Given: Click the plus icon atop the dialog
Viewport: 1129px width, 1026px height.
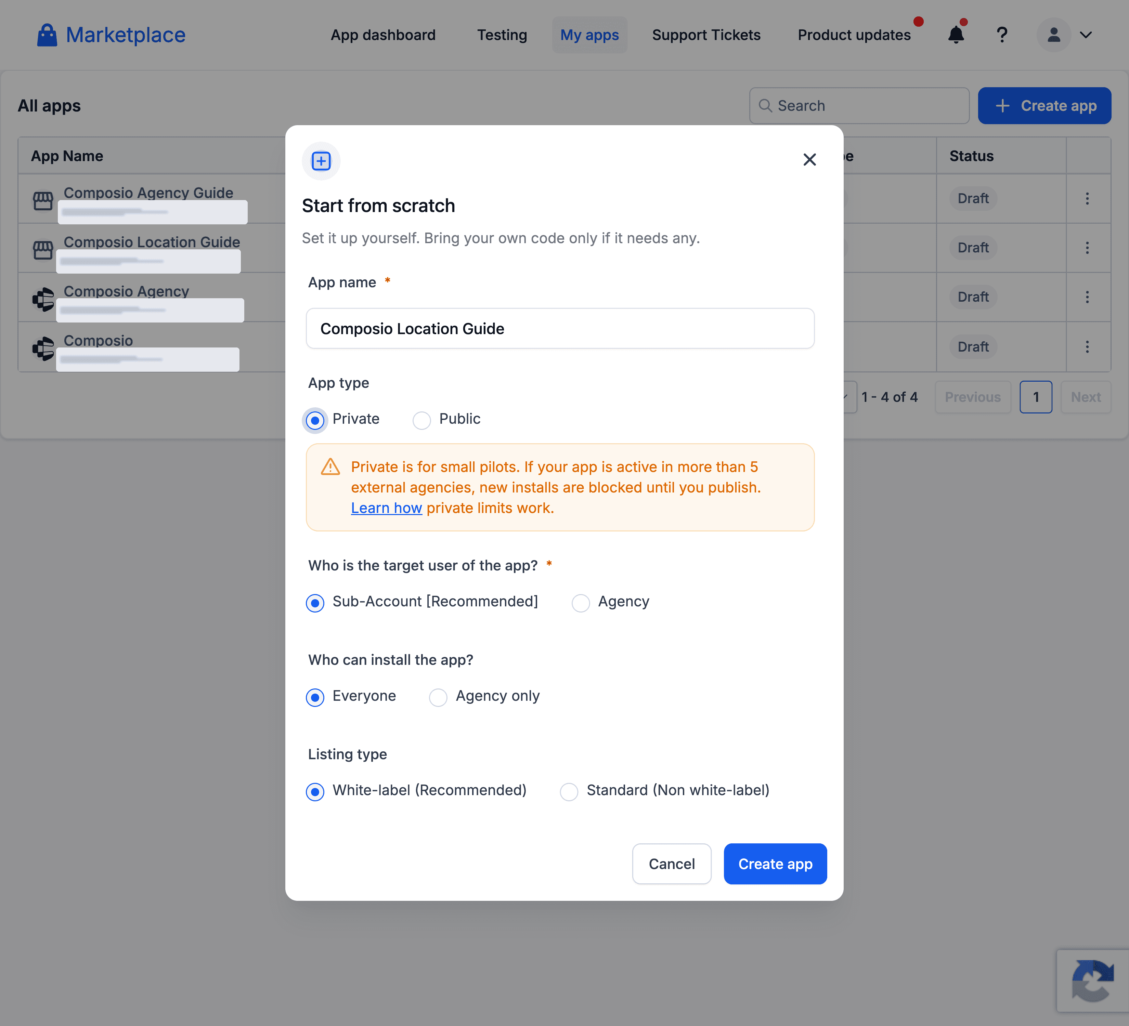Looking at the screenshot, I should click(321, 161).
